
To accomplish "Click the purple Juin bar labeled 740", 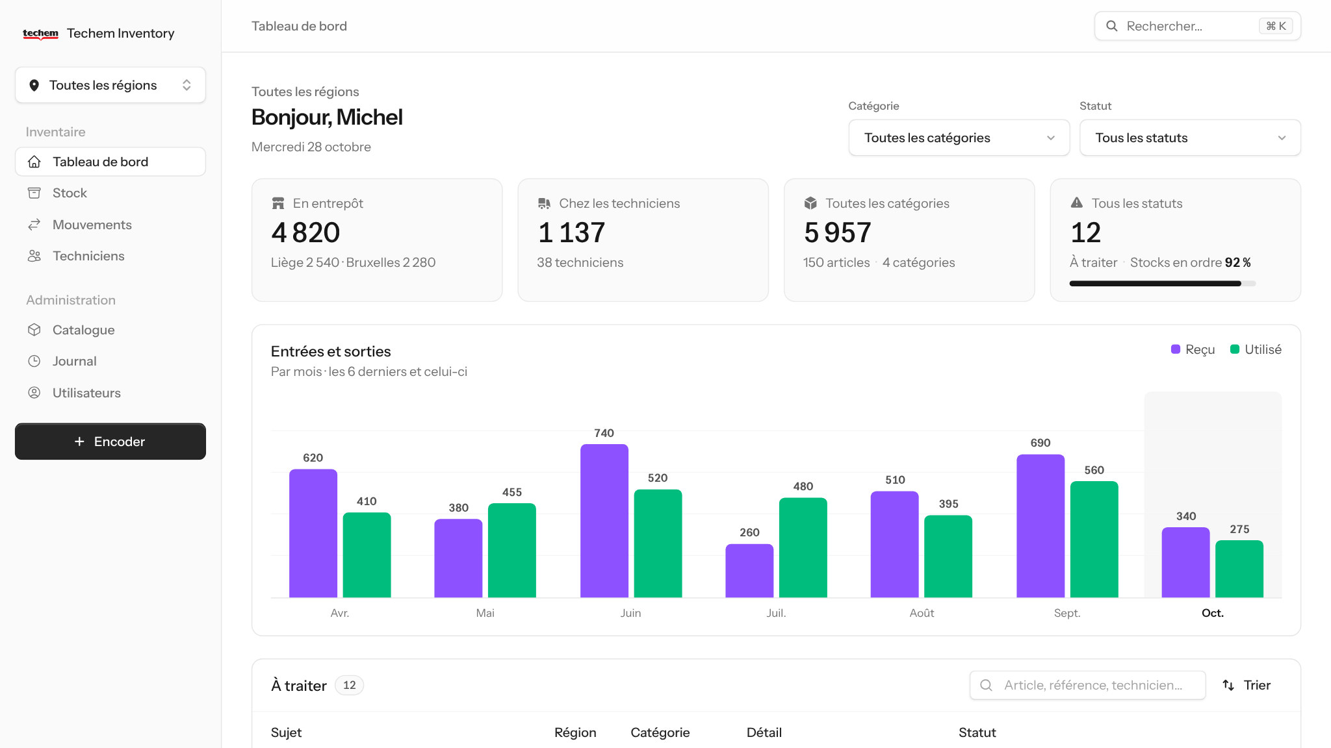I will [604, 521].
